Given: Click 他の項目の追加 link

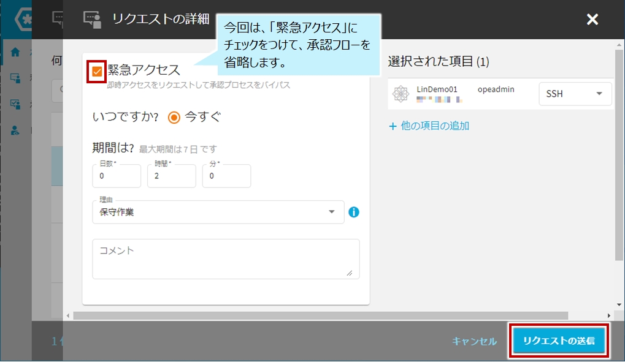Looking at the screenshot, I should click(429, 126).
